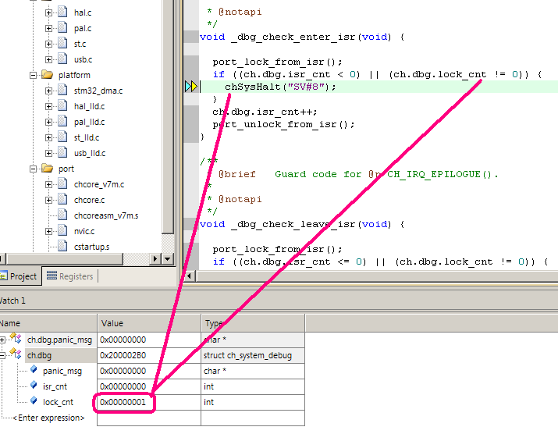Click the Name column header
The image size is (558, 434).
pyautogui.click(x=48, y=323)
